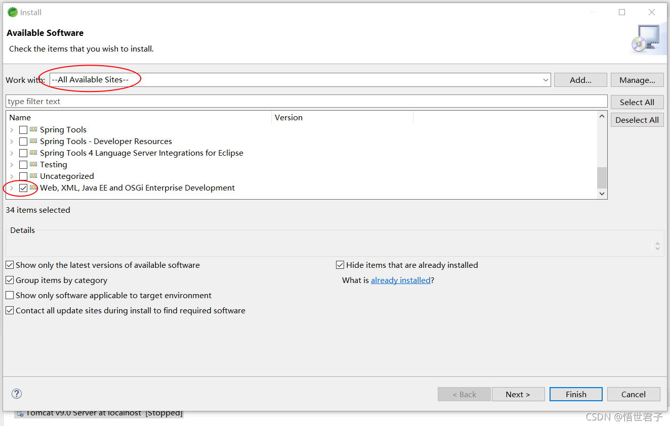
Task: Open the Work with sites dropdown arrow
Action: tap(546, 80)
